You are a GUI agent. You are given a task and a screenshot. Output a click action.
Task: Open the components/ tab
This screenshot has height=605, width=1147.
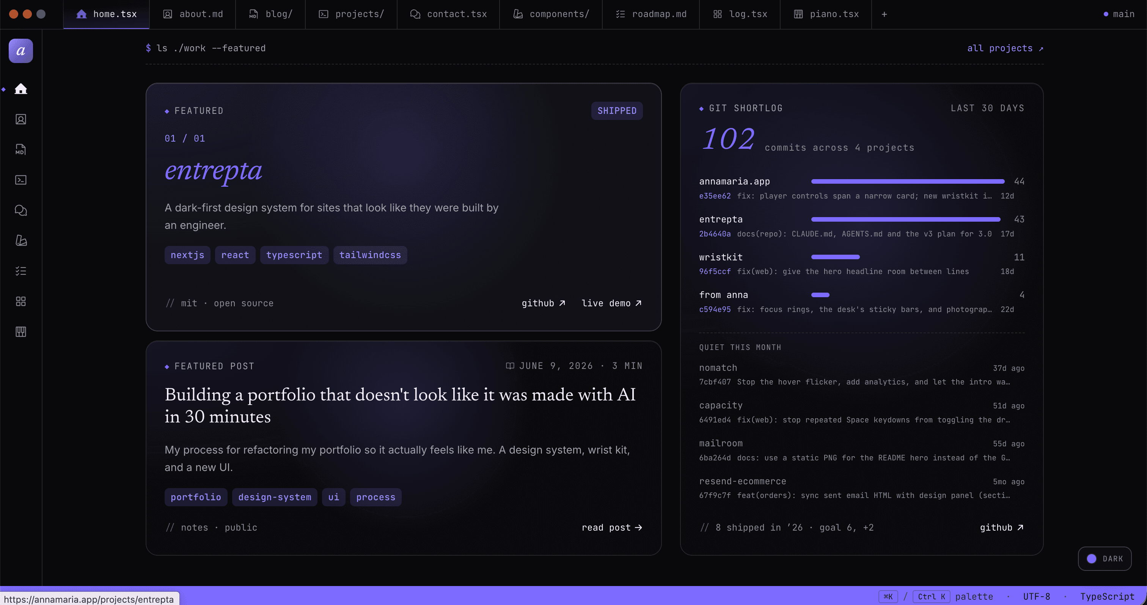[x=551, y=14]
